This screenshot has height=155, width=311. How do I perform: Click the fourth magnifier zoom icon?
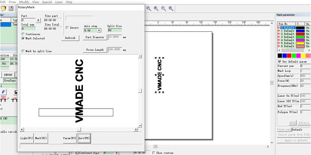click(171, 8)
